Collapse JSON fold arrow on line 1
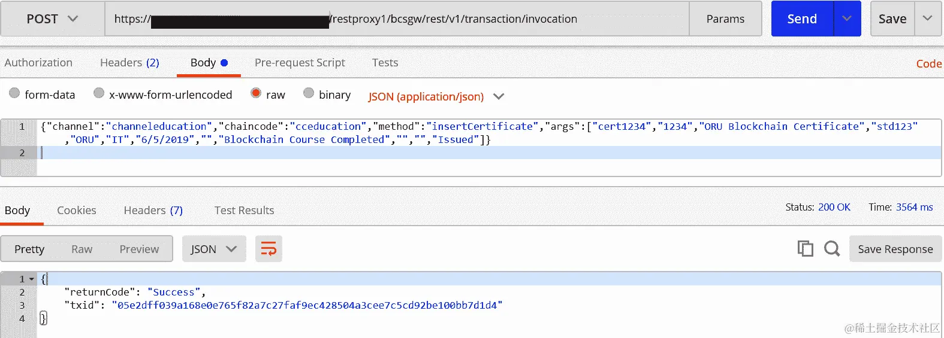This screenshot has width=944, height=338. tap(32, 279)
